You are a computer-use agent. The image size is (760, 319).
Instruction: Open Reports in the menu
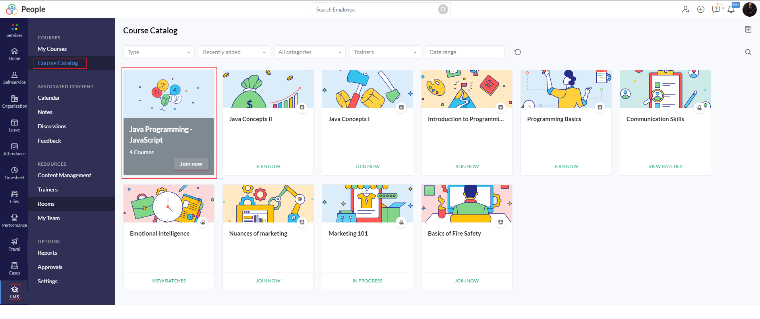point(47,253)
